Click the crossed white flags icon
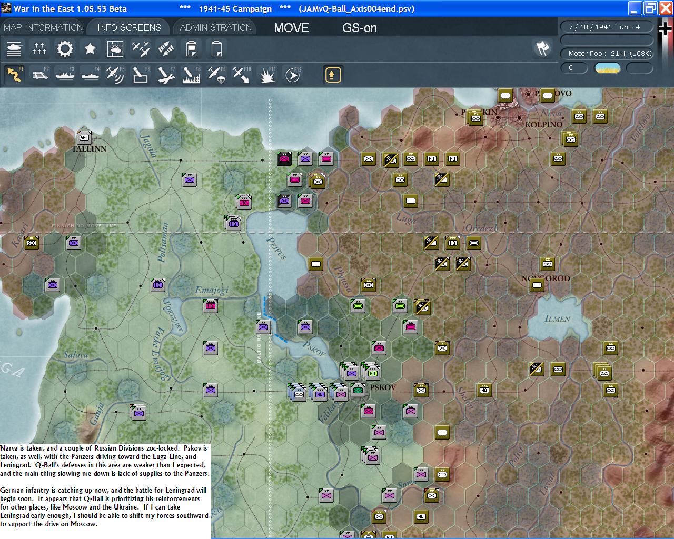The image size is (674, 539). 542,48
